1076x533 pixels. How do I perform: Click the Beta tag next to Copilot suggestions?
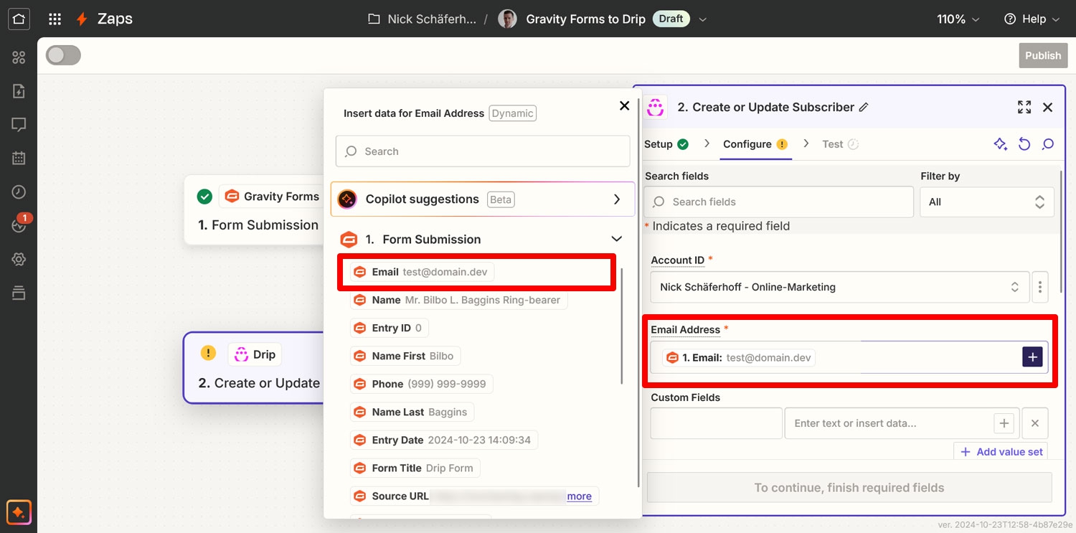click(x=501, y=199)
